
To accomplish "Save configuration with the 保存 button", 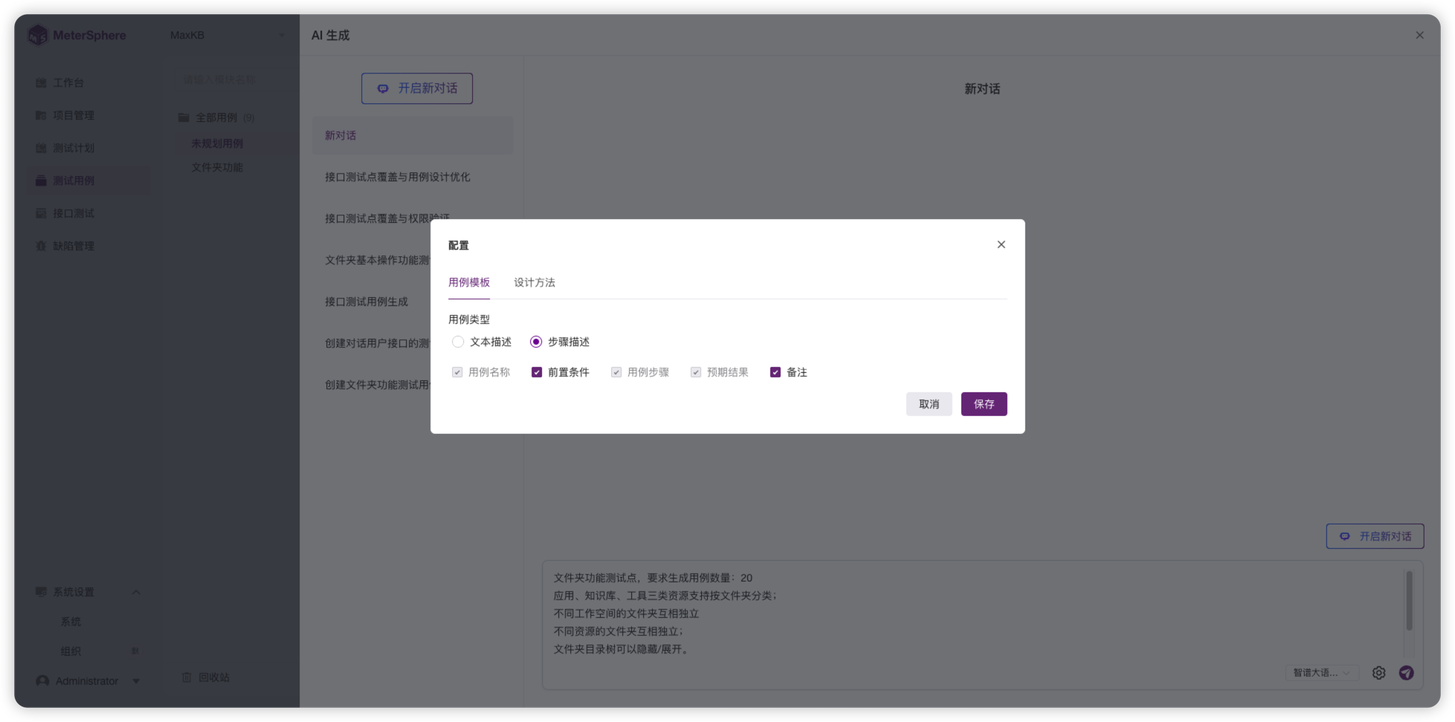I will pyautogui.click(x=984, y=404).
